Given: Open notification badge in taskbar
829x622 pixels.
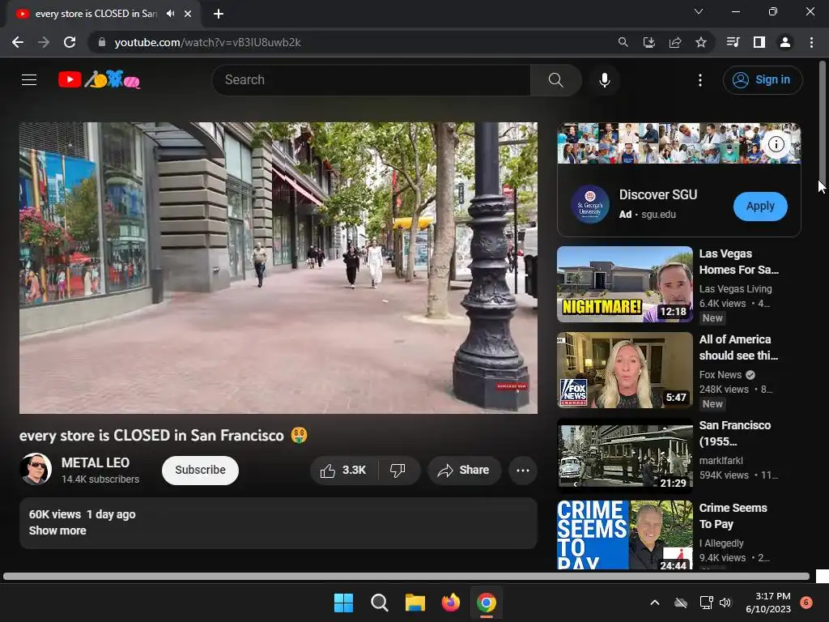Looking at the screenshot, I should pyautogui.click(x=806, y=603).
